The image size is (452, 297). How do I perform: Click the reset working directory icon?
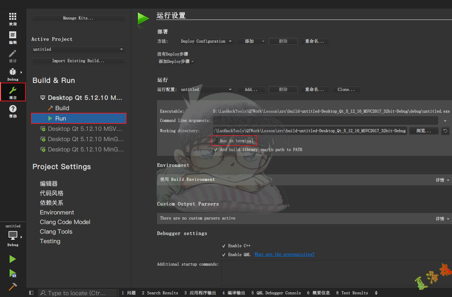pyautogui.click(x=445, y=131)
